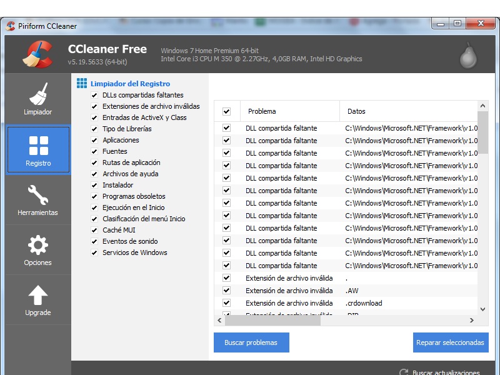Click Buscar problemas button
The image size is (500, 375).
(251, 342)
